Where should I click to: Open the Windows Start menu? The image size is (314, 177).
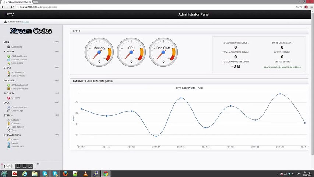(x=4, y=174)
